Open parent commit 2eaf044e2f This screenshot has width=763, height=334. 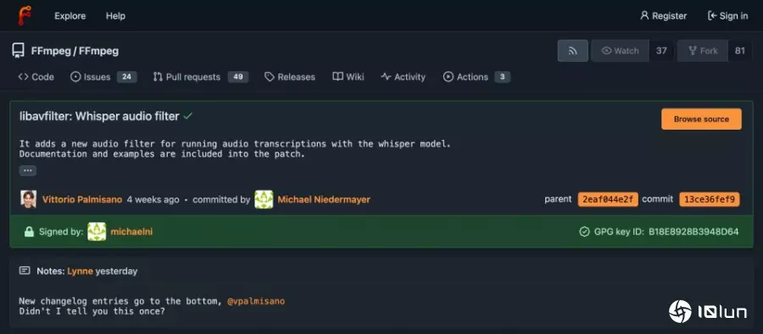608,199
